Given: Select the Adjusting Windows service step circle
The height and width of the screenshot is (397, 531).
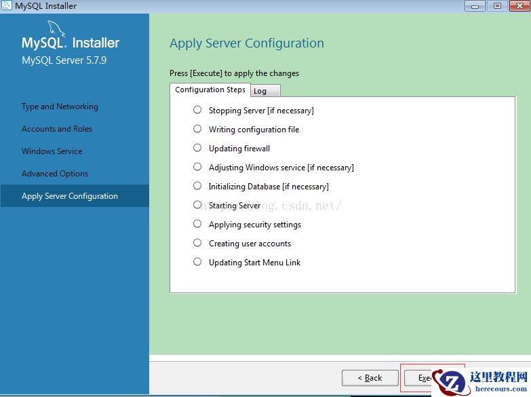Looking at the screenshot, I should (197, 167).
